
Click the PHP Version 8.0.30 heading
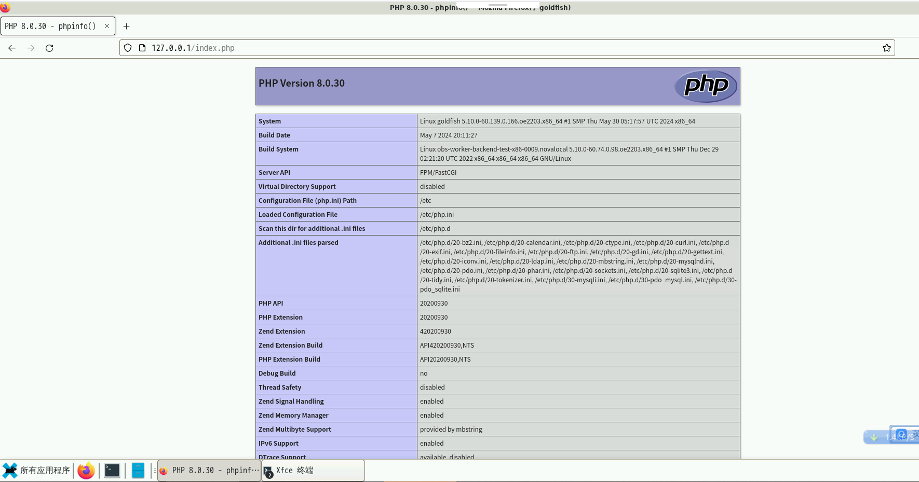click(x=302, y=84)
